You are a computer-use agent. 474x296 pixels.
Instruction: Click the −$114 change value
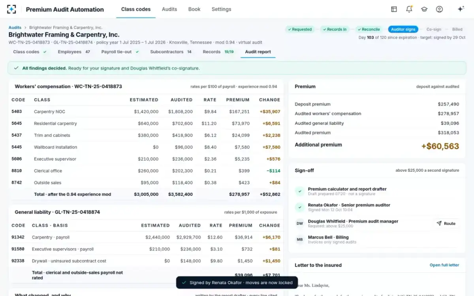pyautogui.click(x=273, y=171)
